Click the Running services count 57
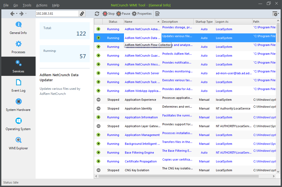 [83, 56]
